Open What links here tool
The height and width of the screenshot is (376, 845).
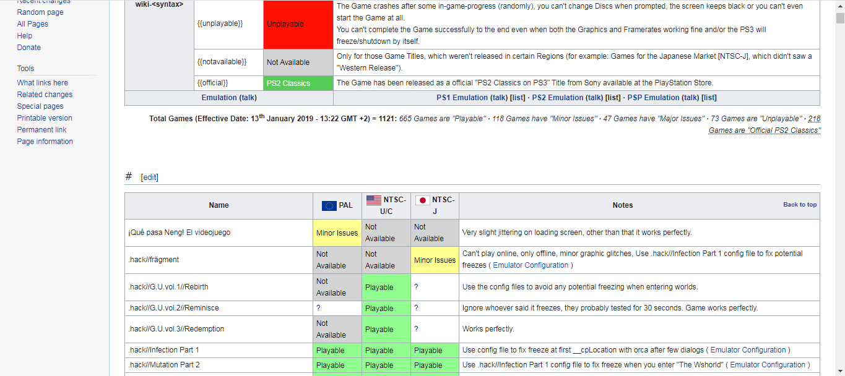coord(43,83)
